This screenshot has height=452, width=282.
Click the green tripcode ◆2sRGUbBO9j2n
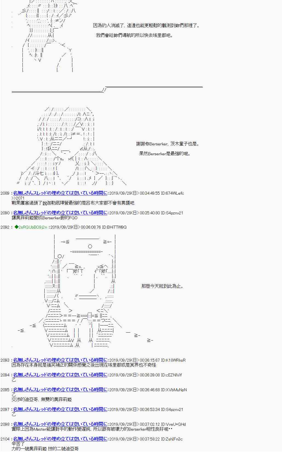pyautogui.click(x=31, y=227)
